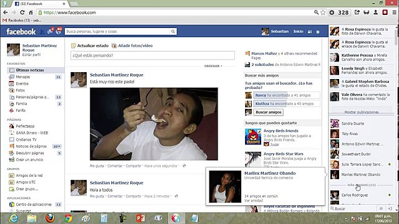The width and height of the screenshot is (399, 224).
Task: Open the friend requests icon in header
Action: point(42,32)
